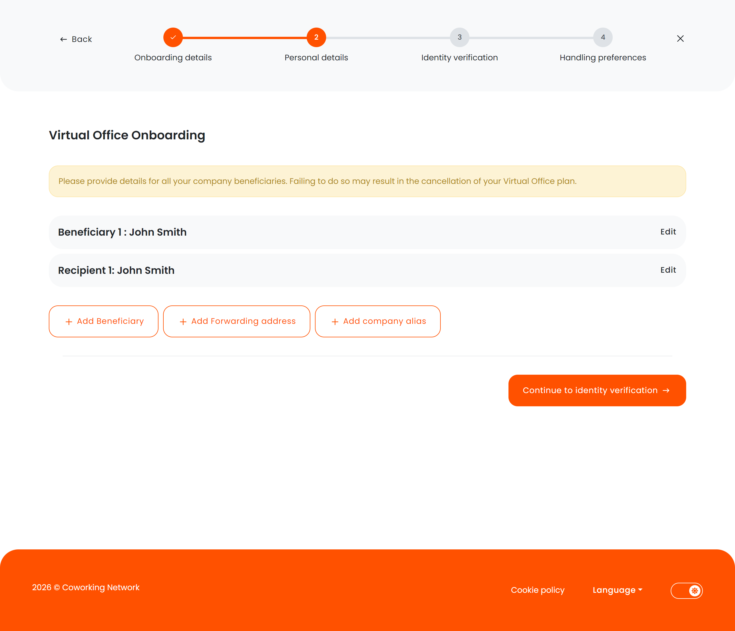Jump to step 3 Identity verification

click(x=459, y=37)
